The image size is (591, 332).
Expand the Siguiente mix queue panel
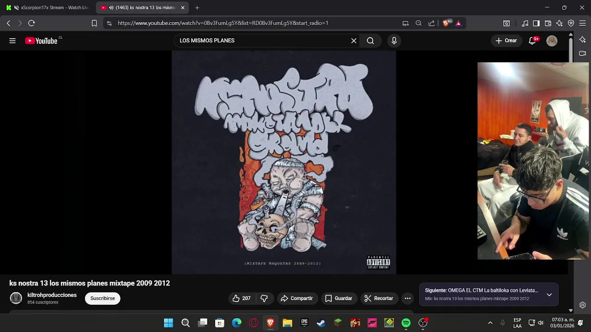[x=549, y=295]
